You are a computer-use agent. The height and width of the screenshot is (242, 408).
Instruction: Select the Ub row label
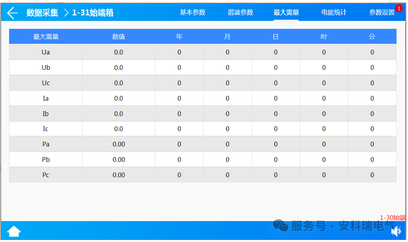46,68
